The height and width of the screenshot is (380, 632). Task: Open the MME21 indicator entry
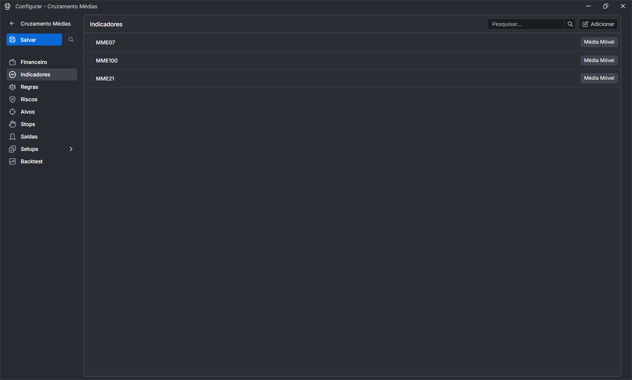pos(105,79)
